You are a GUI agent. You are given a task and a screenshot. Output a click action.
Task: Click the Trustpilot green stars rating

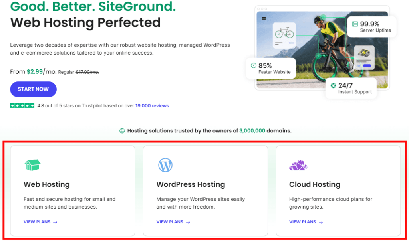pyautogui.click(x=22, y=106)
